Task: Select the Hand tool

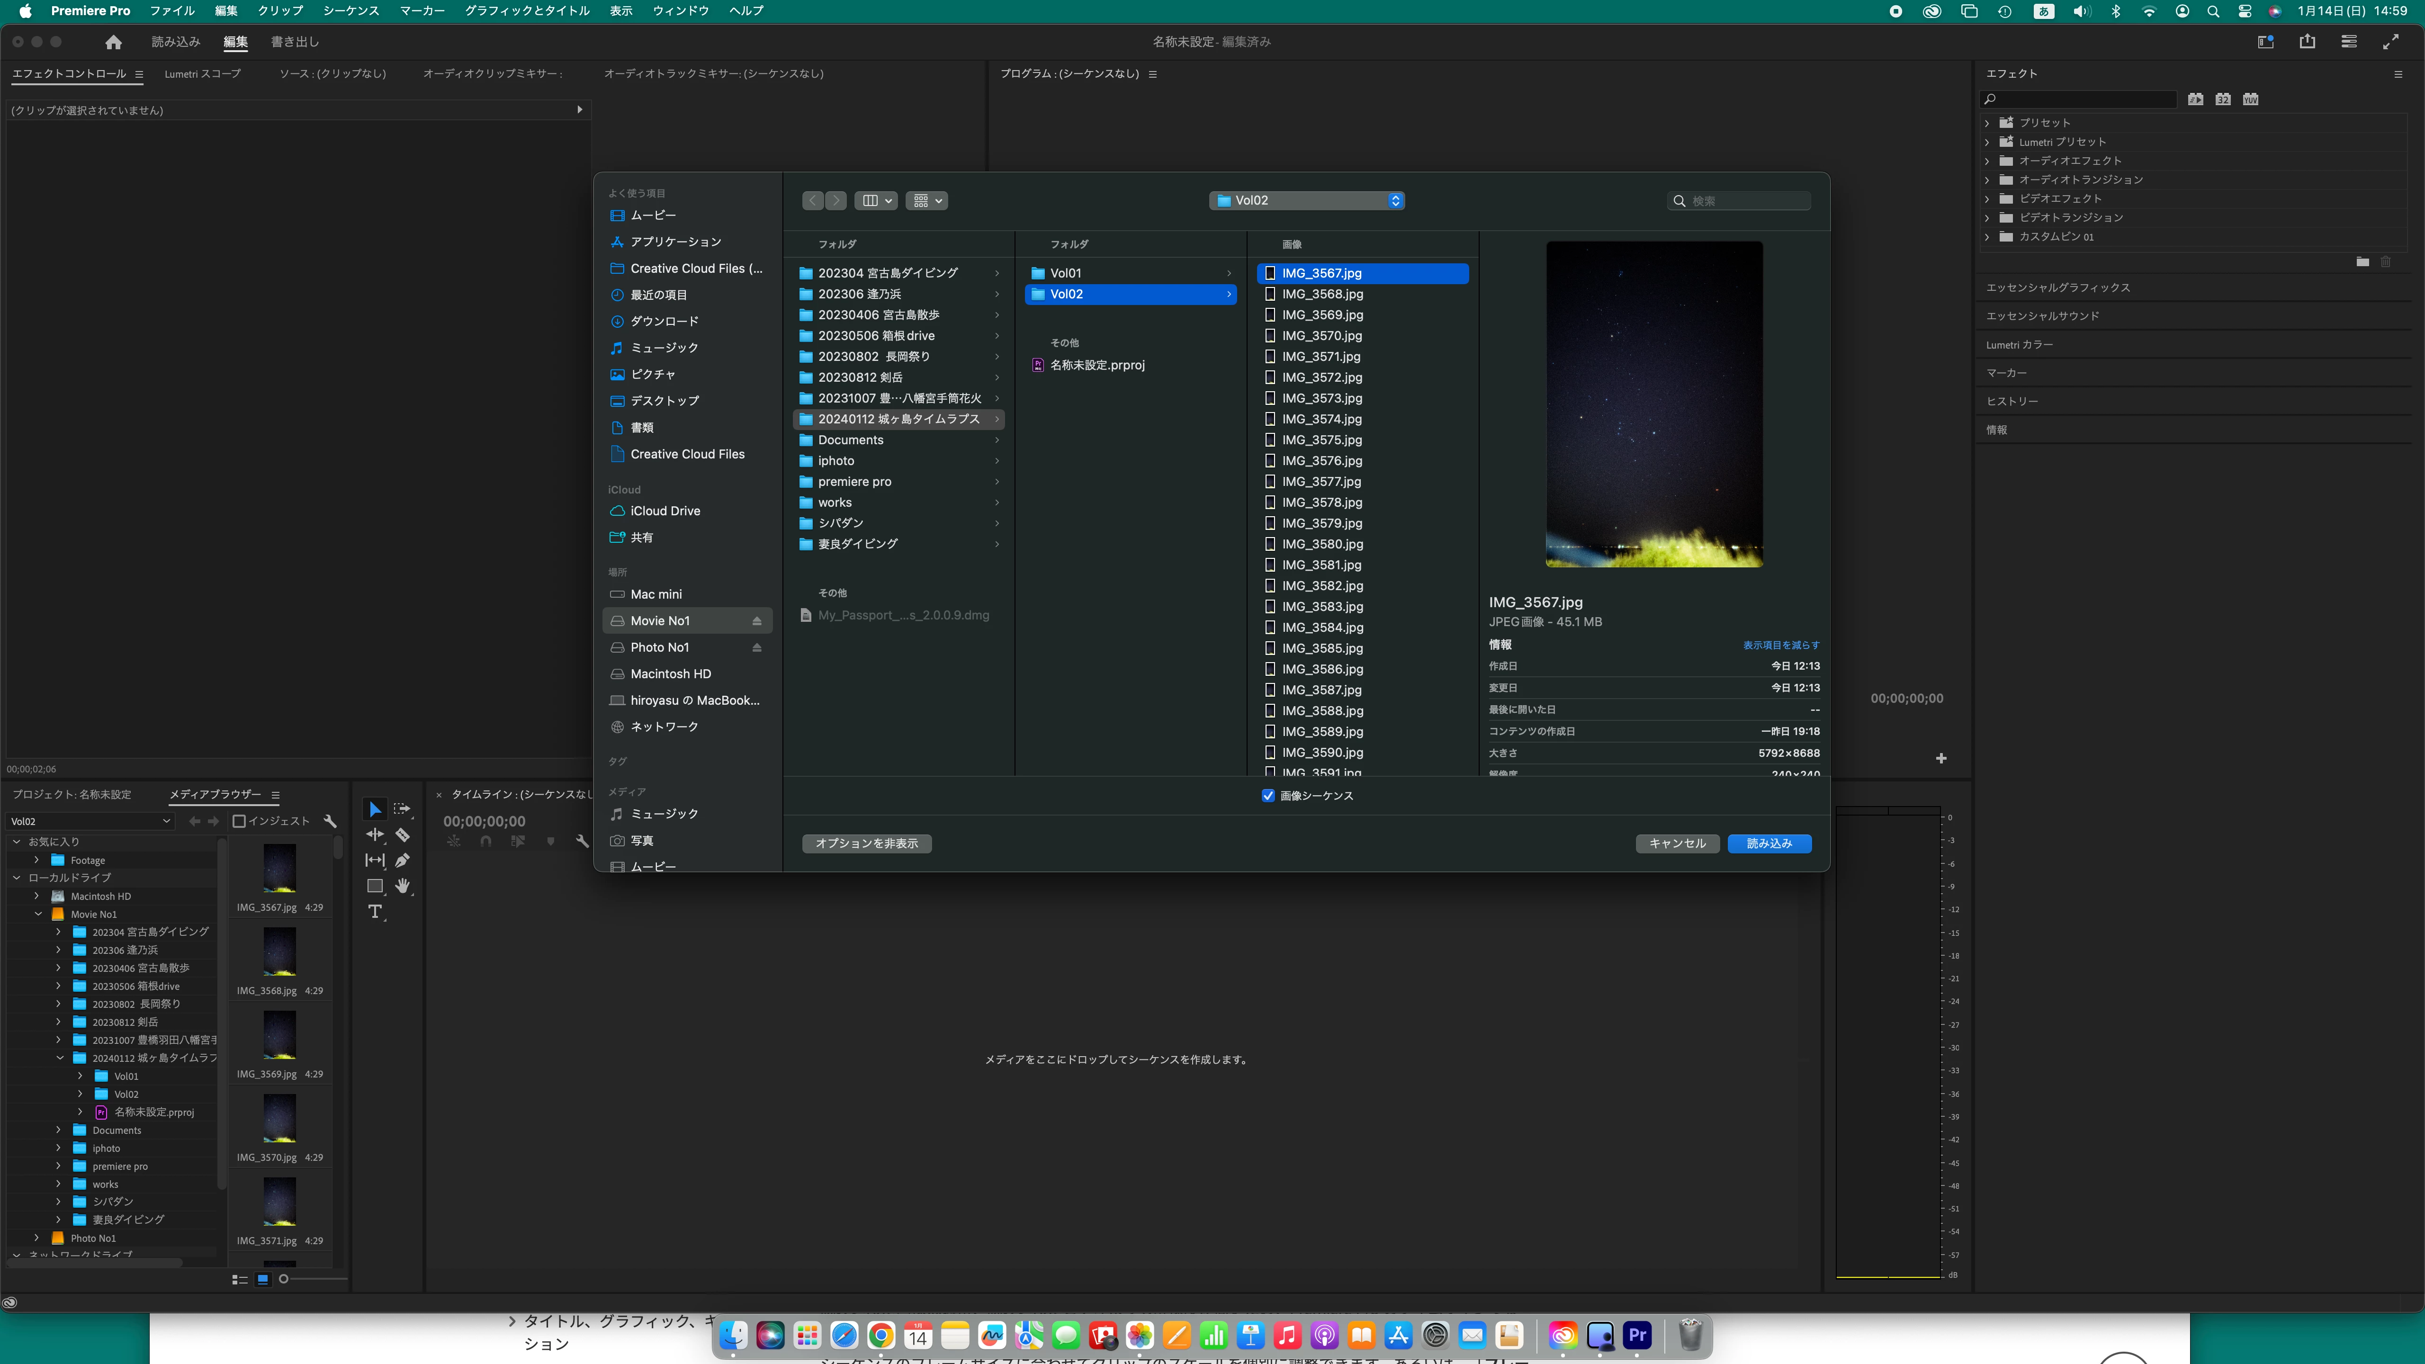Action: tap(402, 886)
